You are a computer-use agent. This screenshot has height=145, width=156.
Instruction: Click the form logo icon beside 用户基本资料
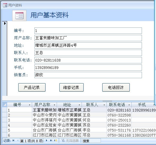pyautogui.click(x=19, y=16)
